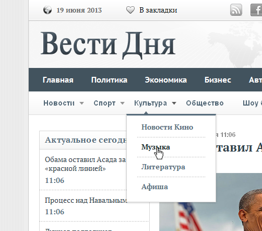Click the globe icon beside the date

point(47,10)
